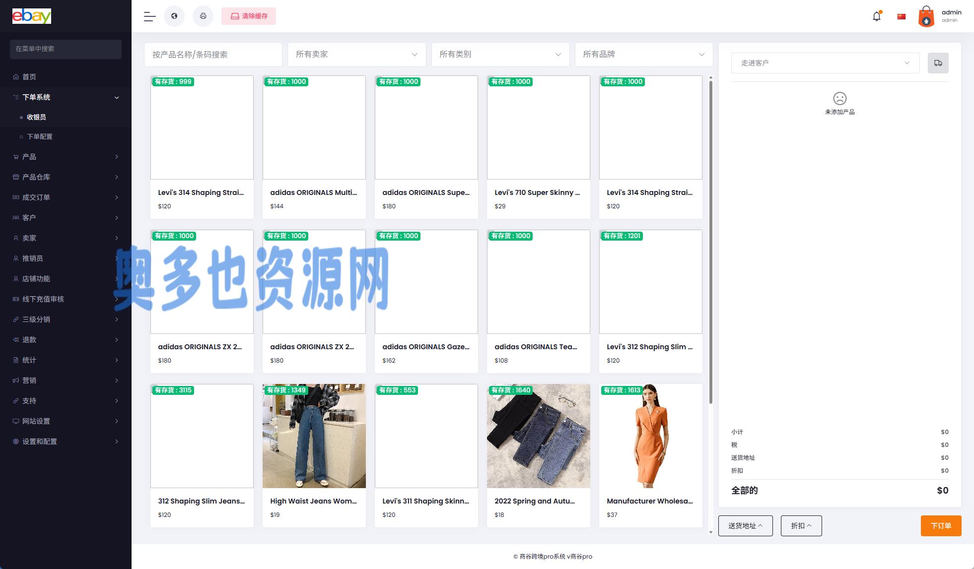Click the Chinese flag language icon

click(902, 16)
